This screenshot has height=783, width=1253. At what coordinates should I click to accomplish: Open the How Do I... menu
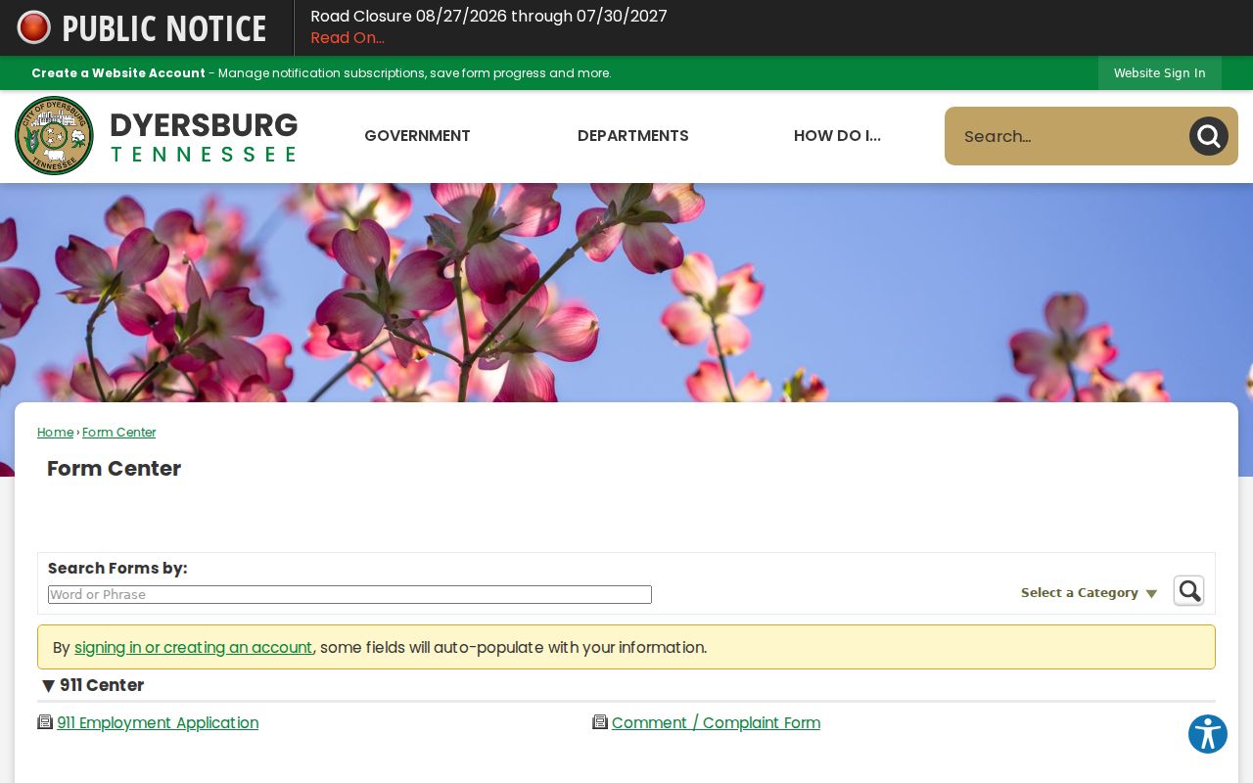point(837,136)
